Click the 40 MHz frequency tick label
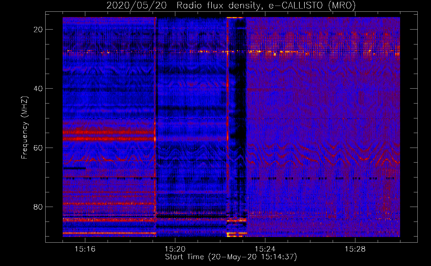This screenshot has width=431, height=266. [x=38, y=89]
